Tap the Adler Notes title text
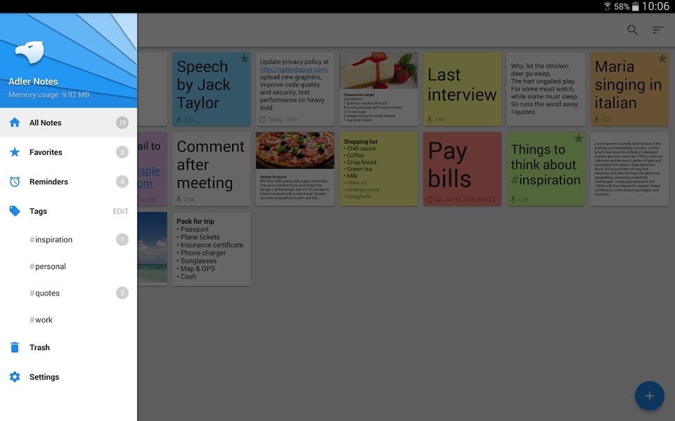675x421 pixels. [33, 81]
